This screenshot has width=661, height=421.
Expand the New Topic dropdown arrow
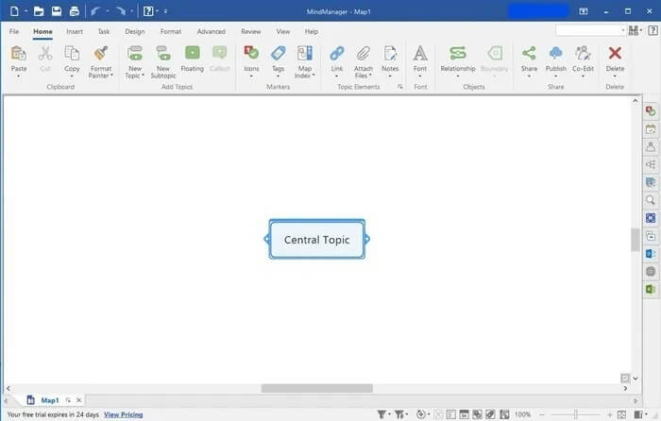point(143,76)
